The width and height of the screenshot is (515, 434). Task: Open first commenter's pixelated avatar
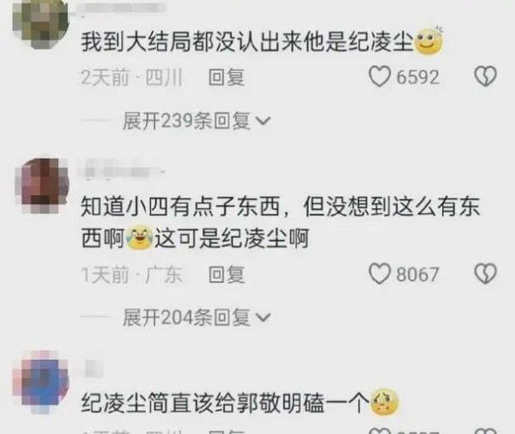40,22
